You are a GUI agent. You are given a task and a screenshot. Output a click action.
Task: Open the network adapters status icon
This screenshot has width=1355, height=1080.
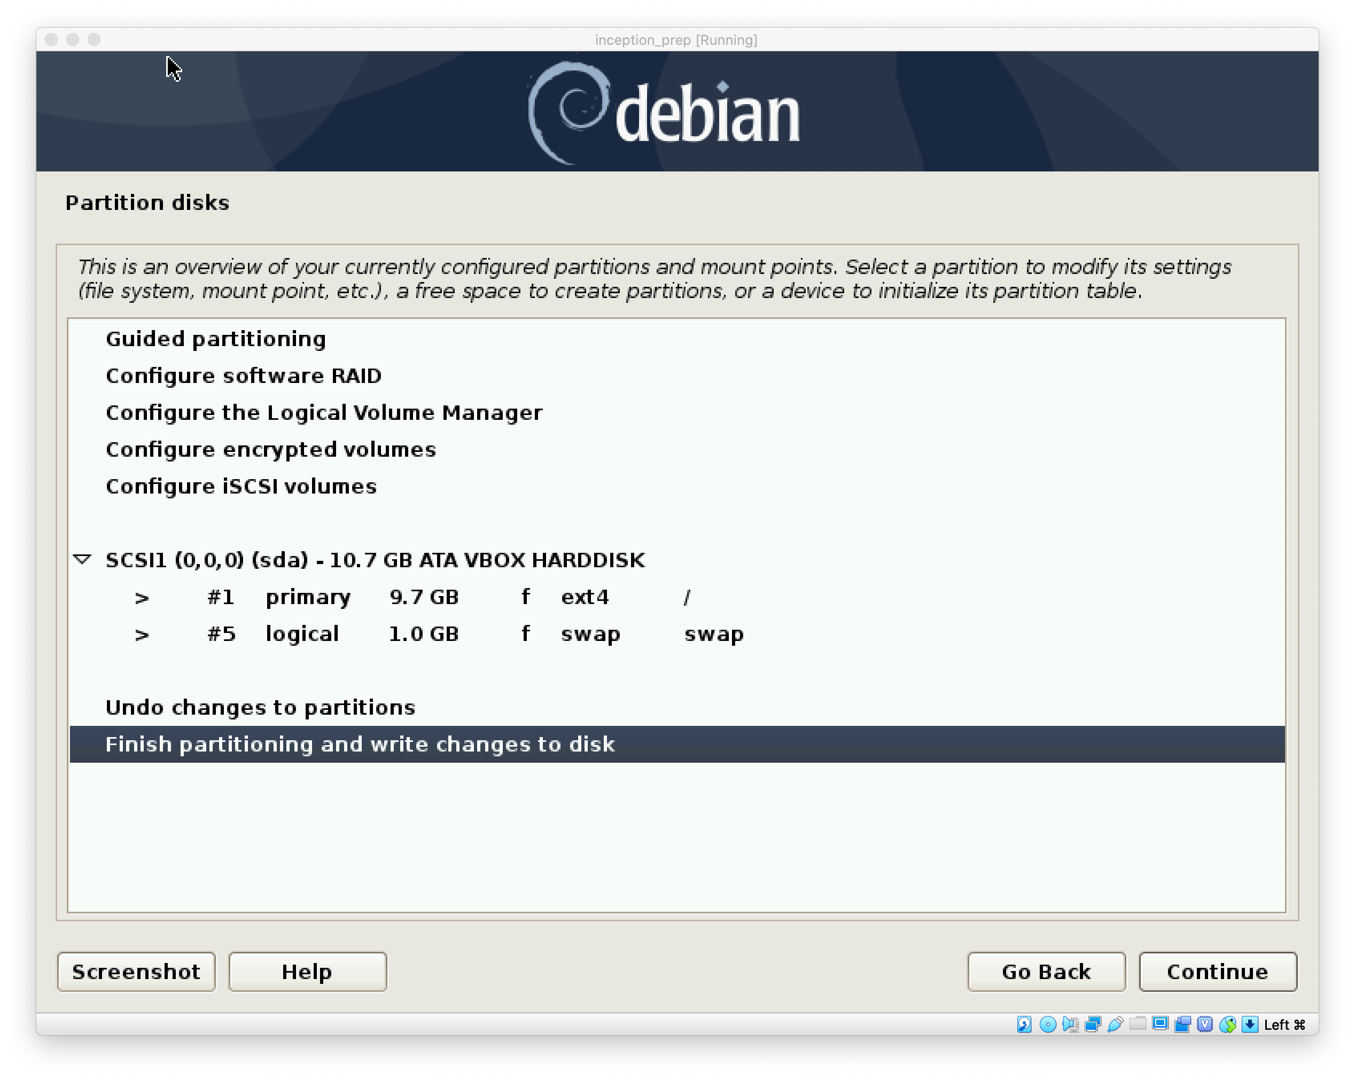[x=1092, y=1024]
